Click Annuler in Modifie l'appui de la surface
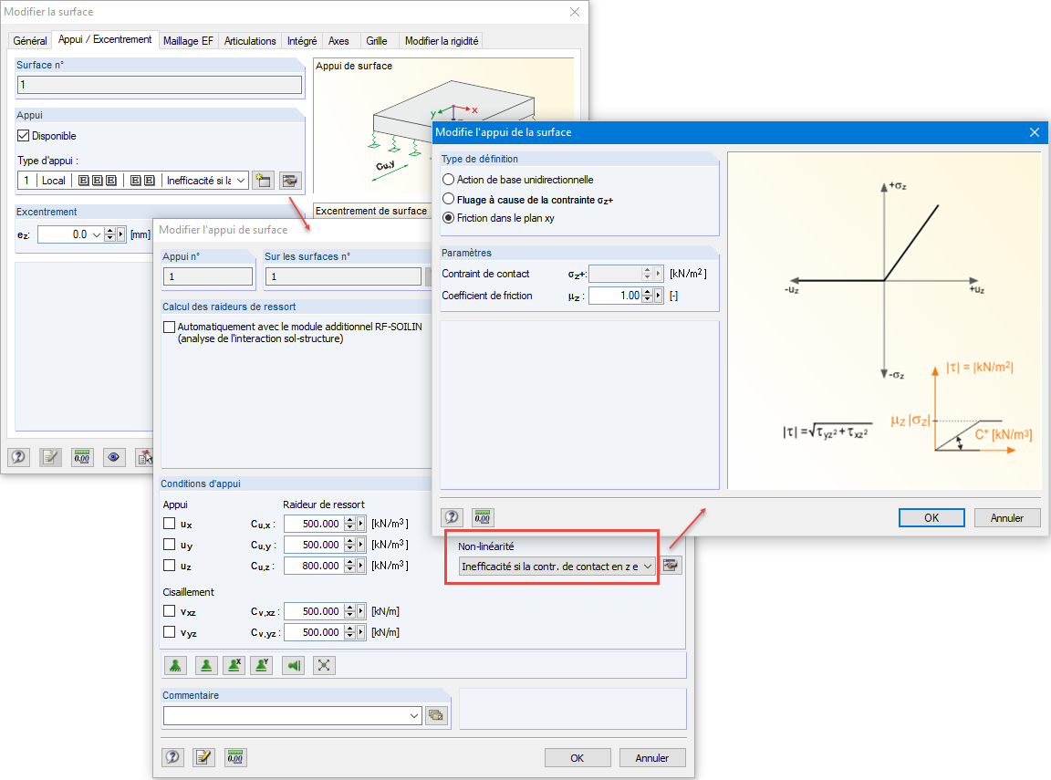The width and height of the screenshot is (1051, 780). [x=1007, y=517]
